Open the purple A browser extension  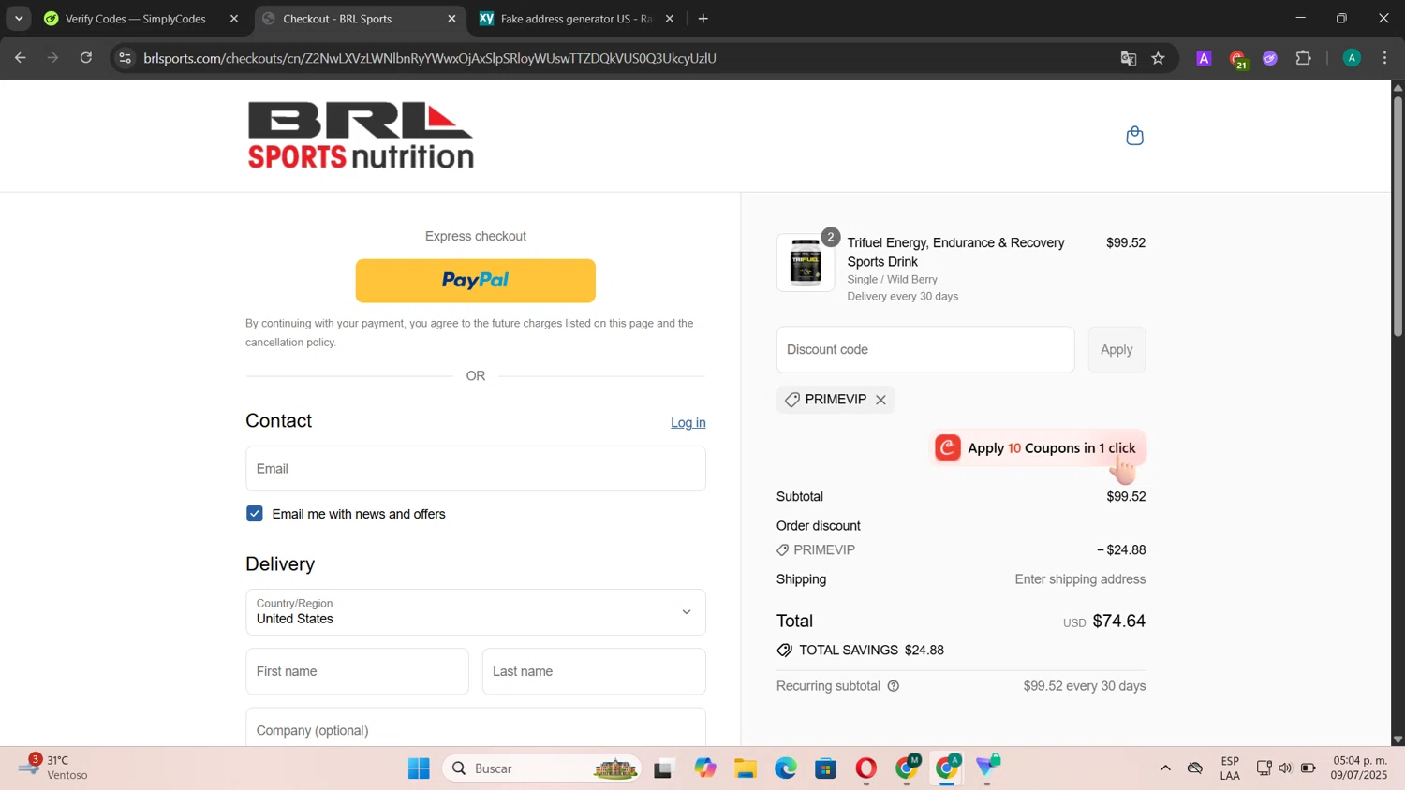(1204, 58)
